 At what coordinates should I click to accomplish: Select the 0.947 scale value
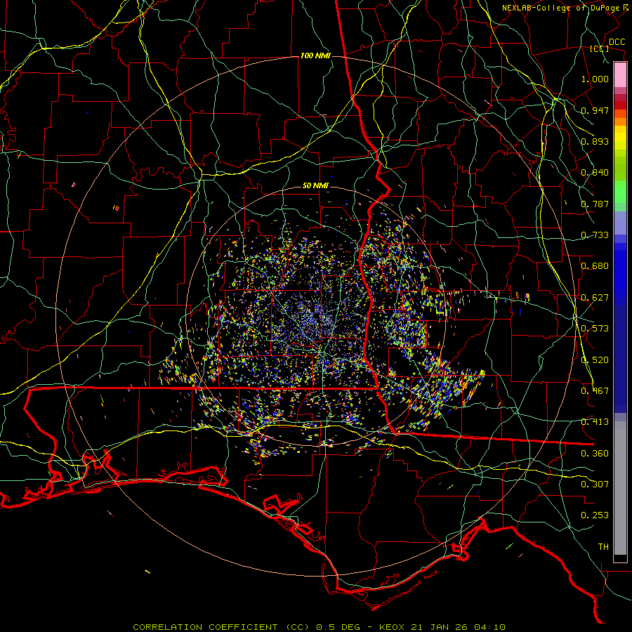coord(595,110)
